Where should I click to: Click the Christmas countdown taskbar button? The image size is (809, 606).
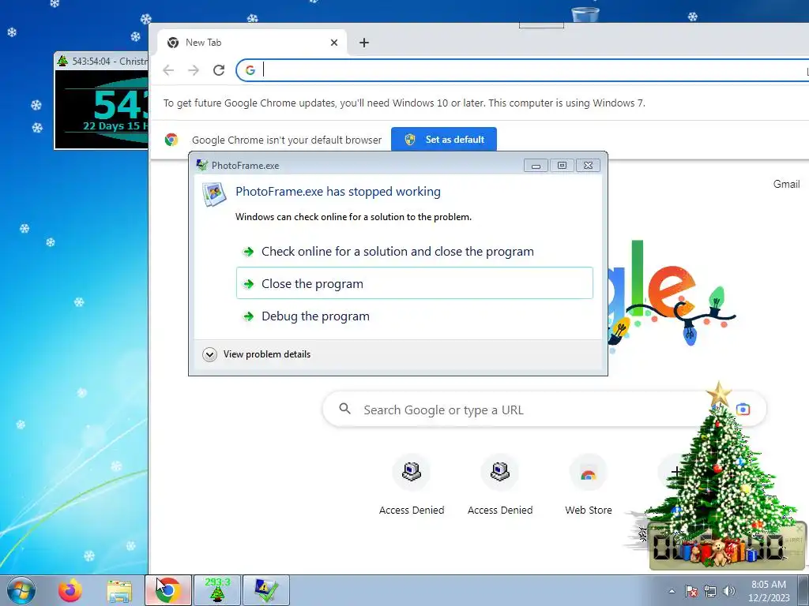[217, 590]
